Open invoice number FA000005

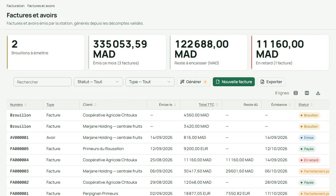click(x=19, y=149)
